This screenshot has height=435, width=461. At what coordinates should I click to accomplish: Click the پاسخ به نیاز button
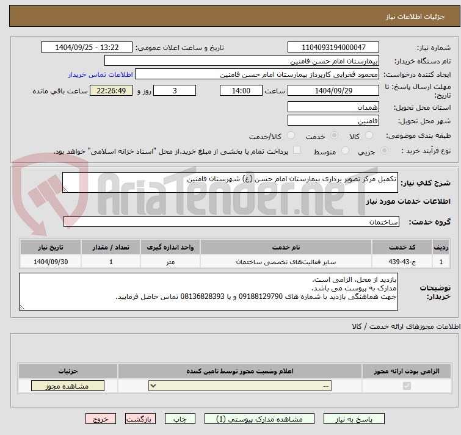tap(354, 419)
